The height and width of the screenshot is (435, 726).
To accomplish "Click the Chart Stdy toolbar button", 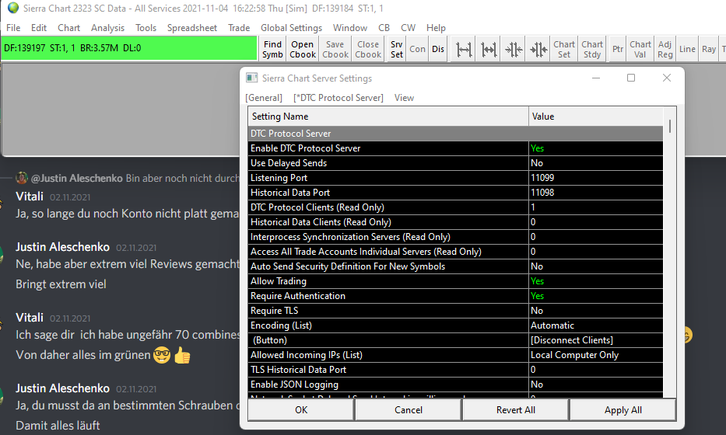I will pos(592,49).
